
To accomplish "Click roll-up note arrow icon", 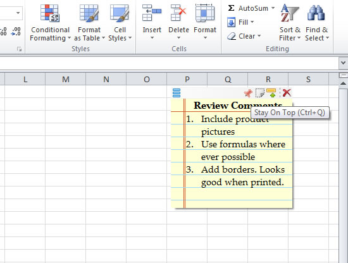I will pyautogui.click(x=271, y=93).
